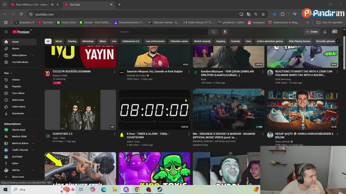Open the account avatar menu
Image resolution: width=346 pixels, height=194 pixels.
coord(335,32)
